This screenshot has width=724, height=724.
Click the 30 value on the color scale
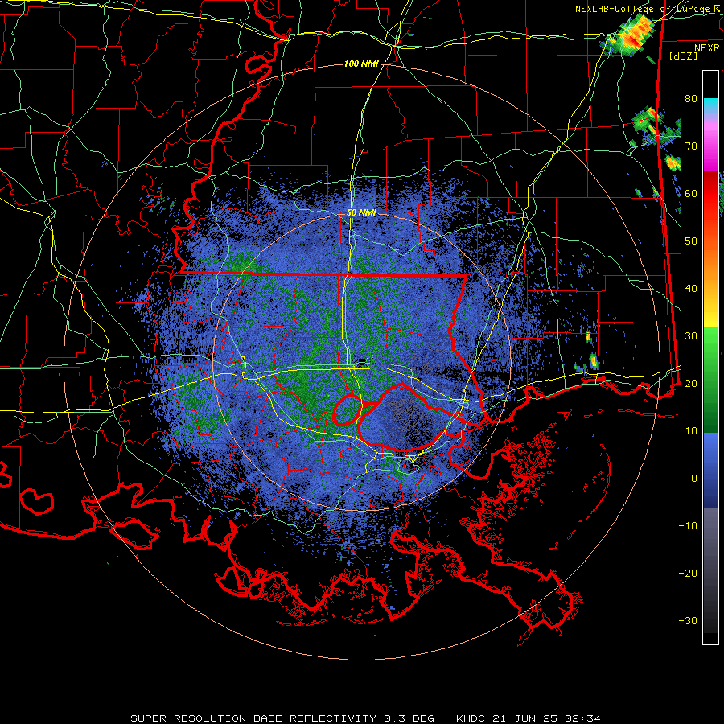[691, 335]
